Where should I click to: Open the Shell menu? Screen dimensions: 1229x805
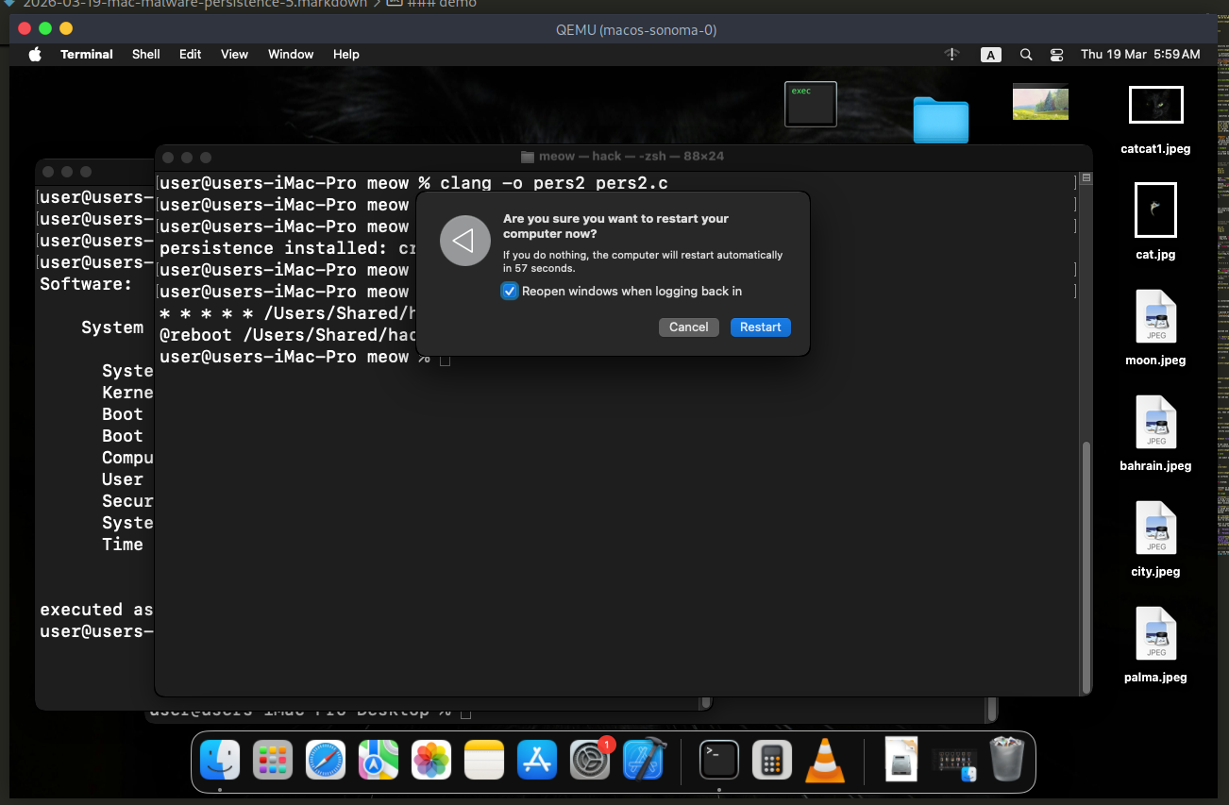pyautogui.click(x=145, y=54)
